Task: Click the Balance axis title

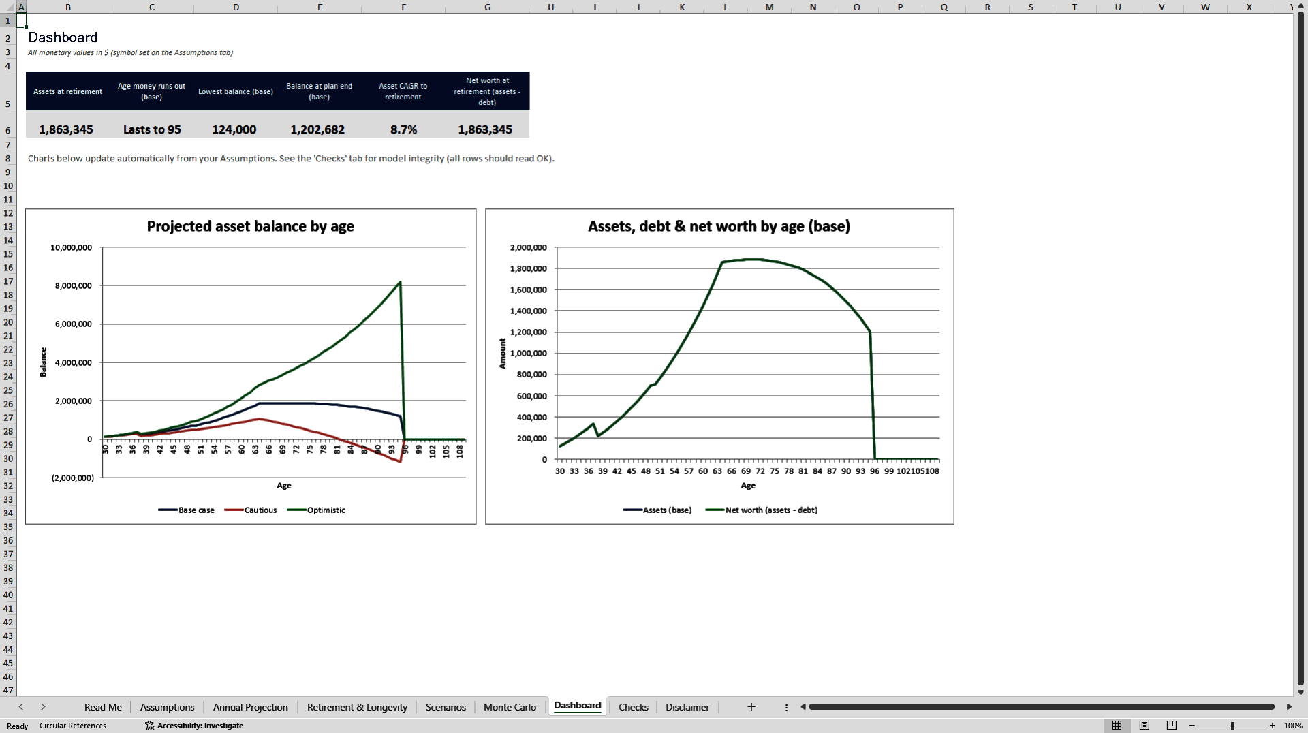Action: 43,362
